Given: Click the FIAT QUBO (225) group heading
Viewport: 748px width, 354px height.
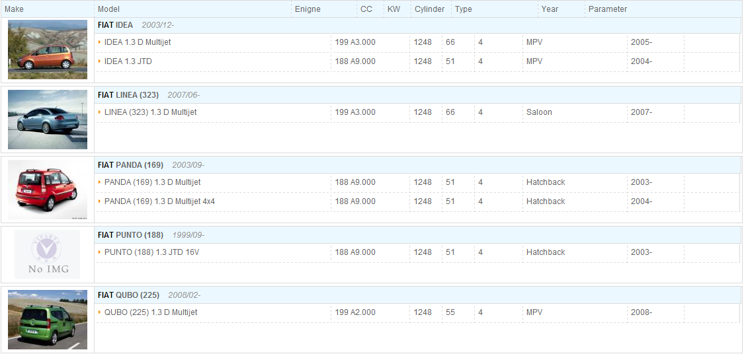Looking at the screenshot, I should pyautogui.click(x=128, y=295).
